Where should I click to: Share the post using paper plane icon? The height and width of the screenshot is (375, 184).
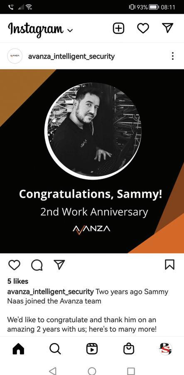coord(59,264)
